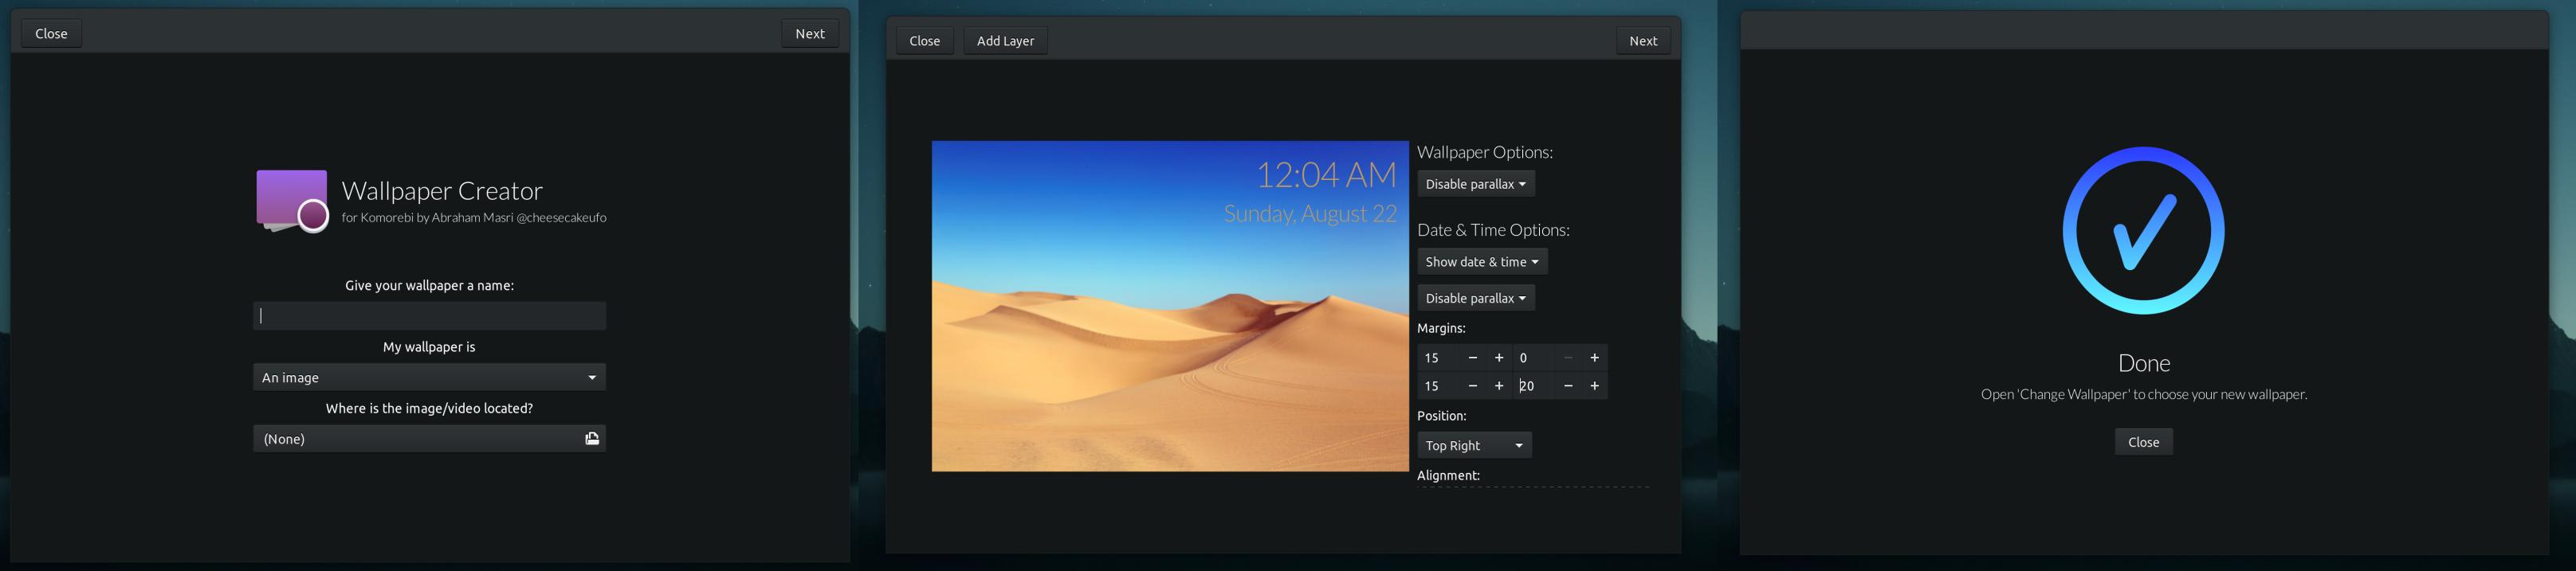The height and width of the screenshot is (571, 2576).
Task: Open Wallpaper Options Disable parallax dropdown
Action: (x=1476, y=184)
